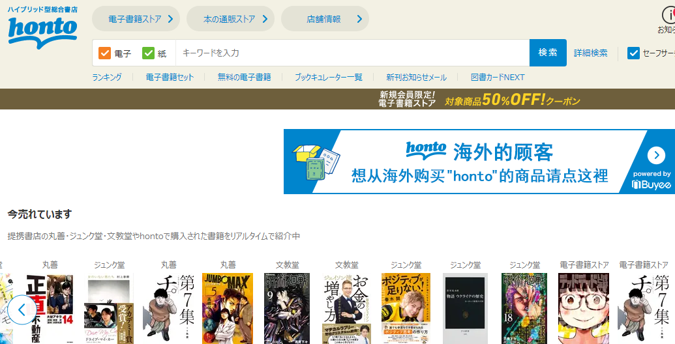Open 正直不動産 14 book cover
675x344 pixels.
pos(50,308)
